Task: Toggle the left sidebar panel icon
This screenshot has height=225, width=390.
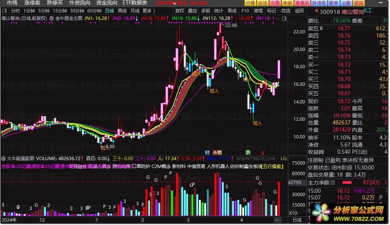Action: tap(4, 10)
